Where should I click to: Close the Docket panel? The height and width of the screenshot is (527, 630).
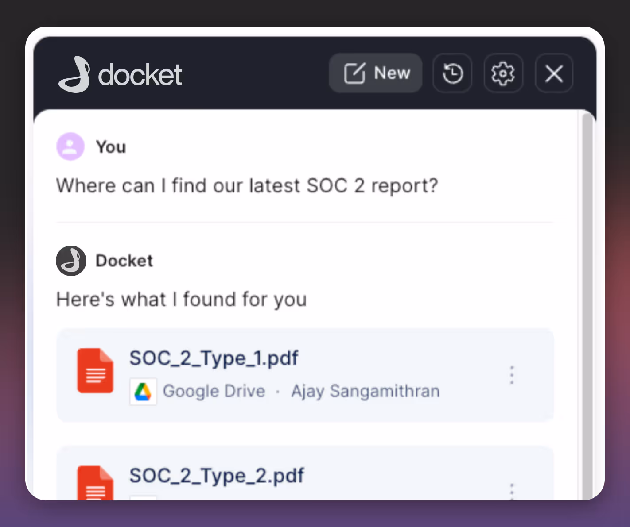pos(554,73)
